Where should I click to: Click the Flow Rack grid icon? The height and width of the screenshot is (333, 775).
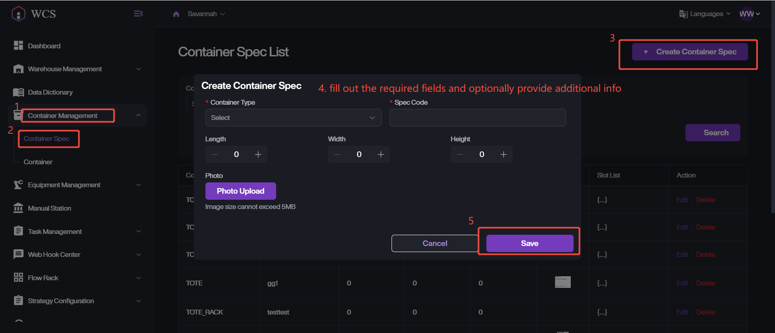click(x=18, y=277)
